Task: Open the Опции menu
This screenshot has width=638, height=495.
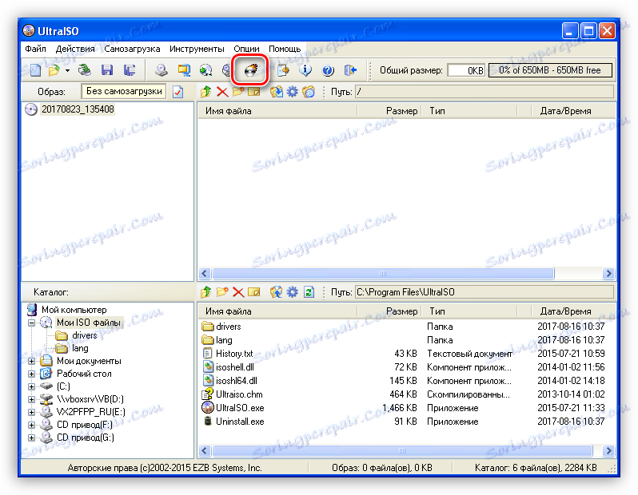Action: (x=246, y=49)
